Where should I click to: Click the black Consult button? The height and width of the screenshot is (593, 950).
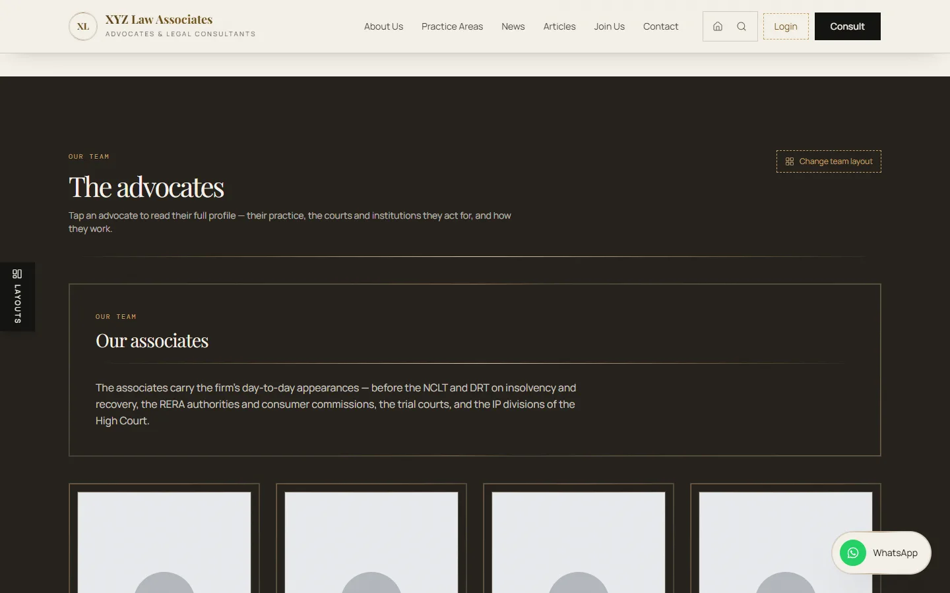(x=847, y=26)
